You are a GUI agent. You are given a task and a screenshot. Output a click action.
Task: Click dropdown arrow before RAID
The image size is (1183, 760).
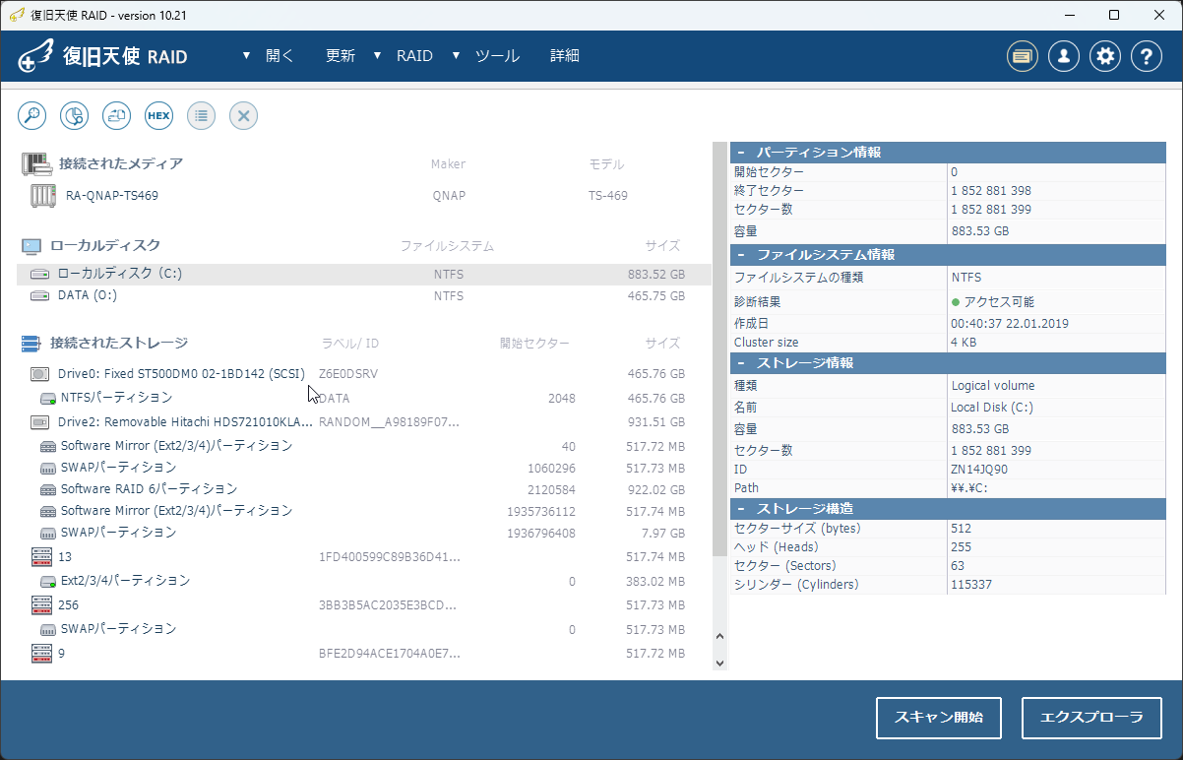tap(378, 56)
